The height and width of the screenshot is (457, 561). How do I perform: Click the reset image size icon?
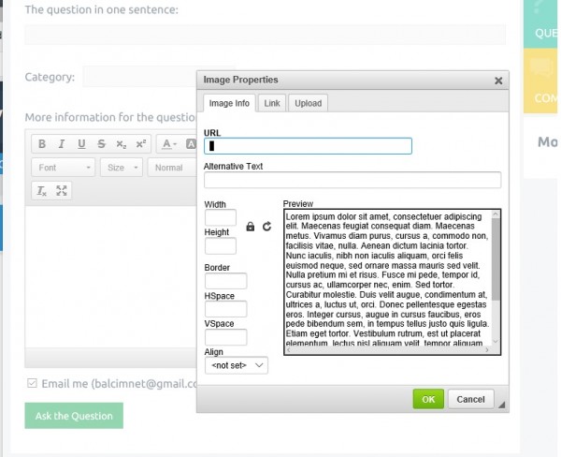point(266,227)
